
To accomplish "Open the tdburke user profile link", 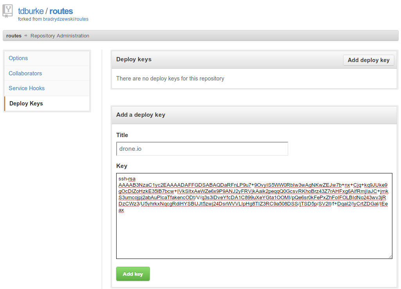I will (31, 11).
